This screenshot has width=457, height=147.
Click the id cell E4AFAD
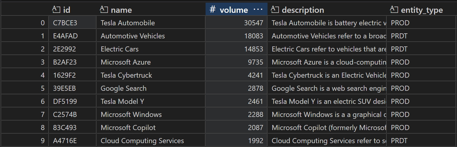click(72, 36)
